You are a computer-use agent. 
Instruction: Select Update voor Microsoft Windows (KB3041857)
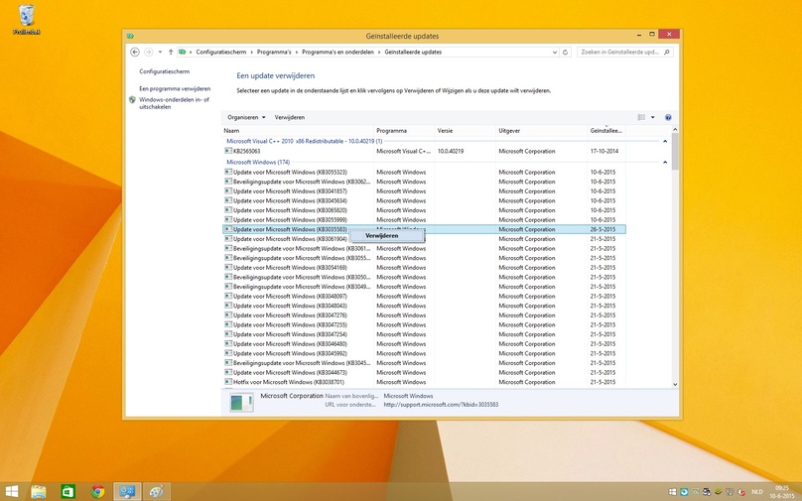coord(424,191)
